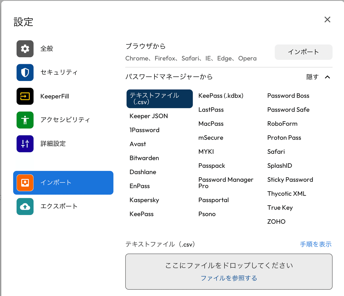The height and width of the screenshot is (296, 344).
Task: Open the セキュリティ settings section
Action: [59, 72]
